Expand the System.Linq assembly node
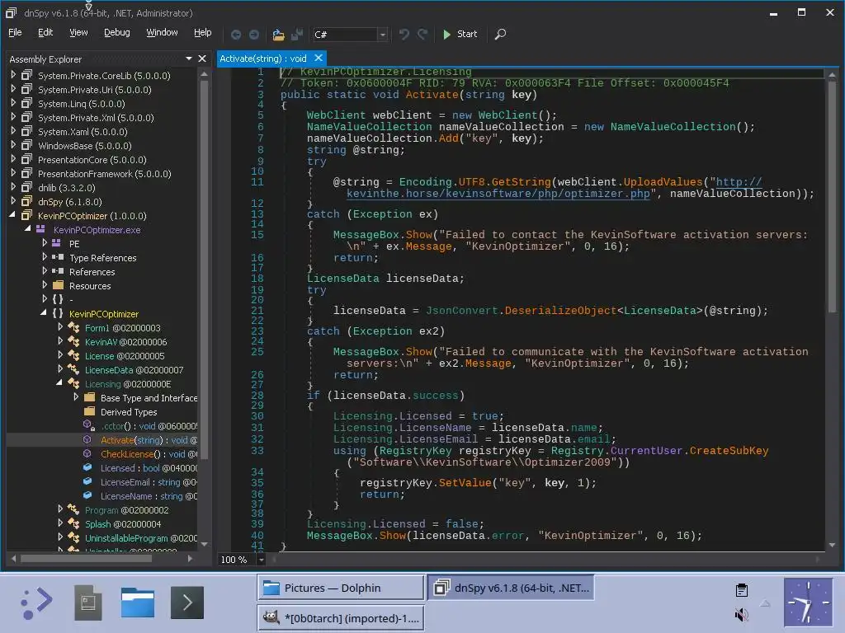This screenshot has width=845, height=633. pyautogui.click(x=13, y=103)
